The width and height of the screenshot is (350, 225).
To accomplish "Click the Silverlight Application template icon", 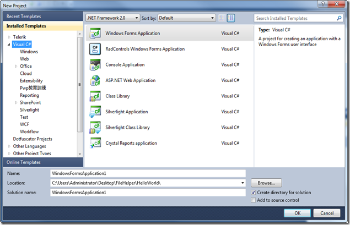I will [95, 112].
